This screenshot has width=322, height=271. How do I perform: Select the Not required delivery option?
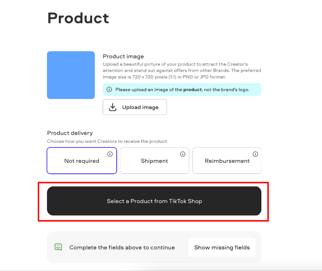(82, 161)
